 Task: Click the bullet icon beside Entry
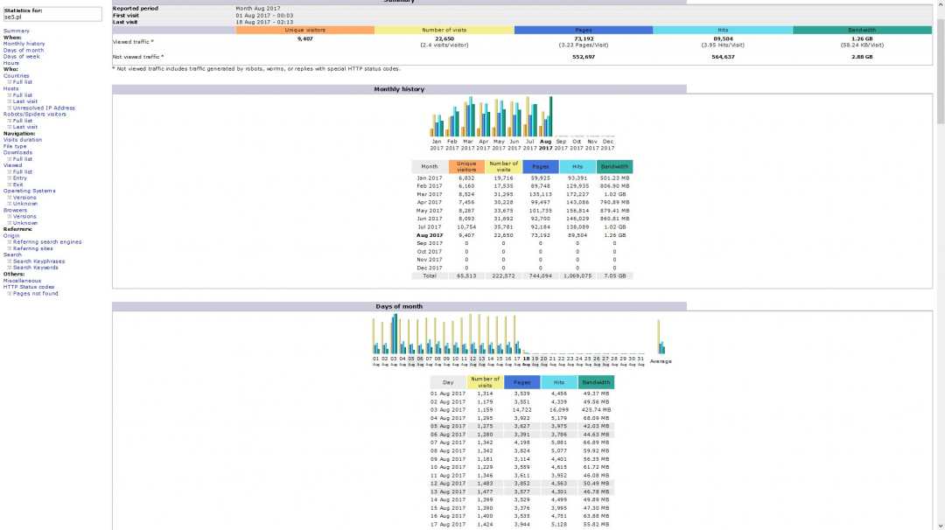(10, 178)
